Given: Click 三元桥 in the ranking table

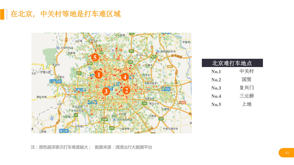Looking at the screenshot, I should pos(247,96).
